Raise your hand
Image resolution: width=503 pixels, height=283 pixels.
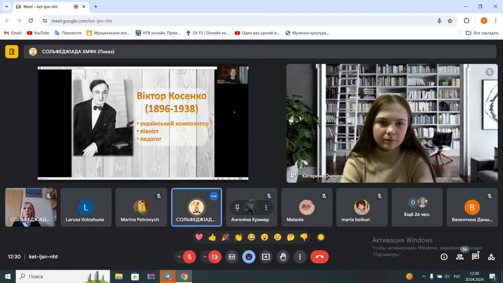point(283,257)
